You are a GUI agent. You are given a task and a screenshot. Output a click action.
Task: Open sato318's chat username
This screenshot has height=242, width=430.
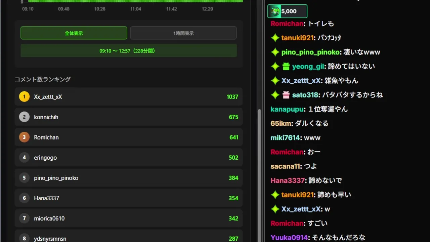[x=305, y=95]
